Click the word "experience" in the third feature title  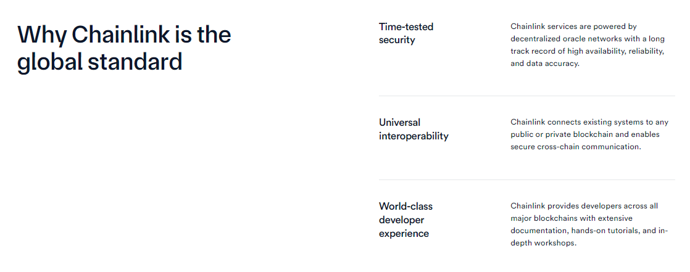[x=404, y=233]
